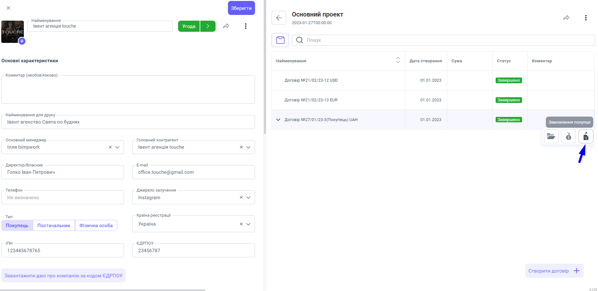Expand the Основний менеджер dropdown
Screen dimensions: 598x291
(117, 147)
